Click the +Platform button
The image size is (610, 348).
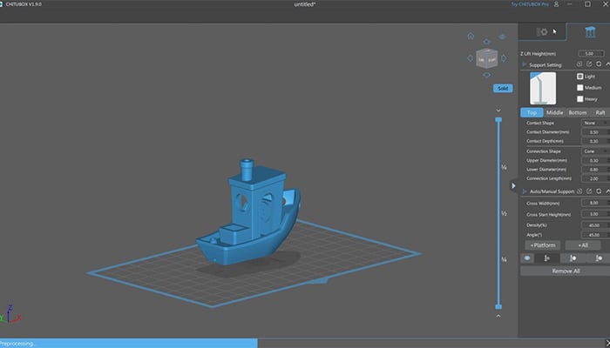click(543, 245)
